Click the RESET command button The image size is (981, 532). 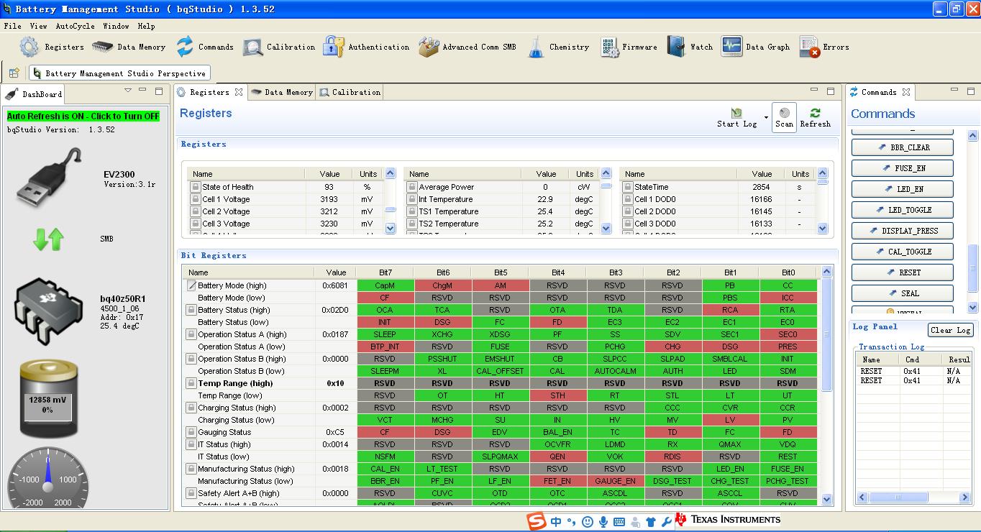(x=903, y=272)
